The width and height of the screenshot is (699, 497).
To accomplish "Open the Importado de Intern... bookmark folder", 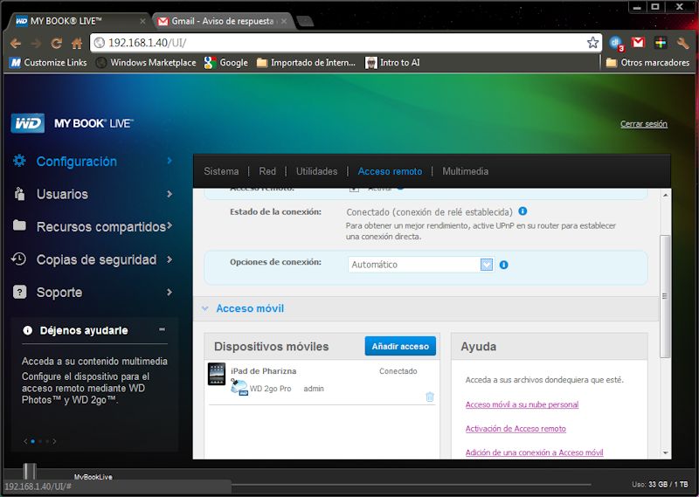I will click(x=307, y=62).
